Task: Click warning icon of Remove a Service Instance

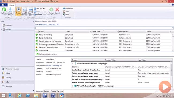Action: tap(36, 47)
